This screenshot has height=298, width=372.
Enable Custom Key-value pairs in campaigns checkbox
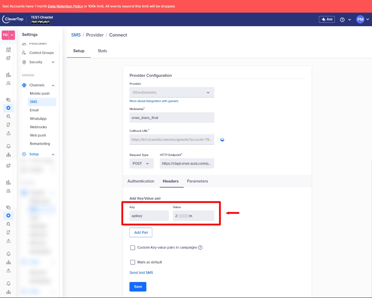coord(133,248)
